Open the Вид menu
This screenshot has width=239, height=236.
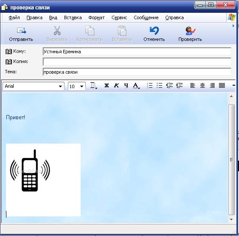pos(53,17)
